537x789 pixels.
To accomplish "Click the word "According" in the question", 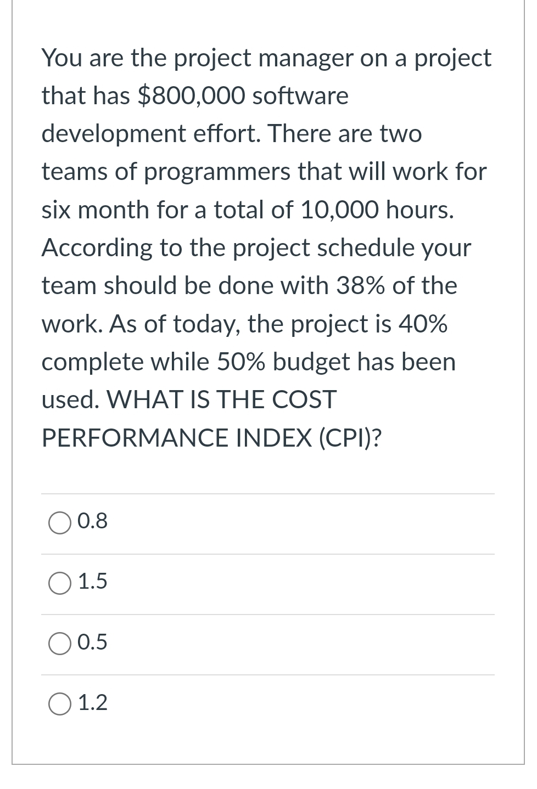I will pos(97,248).
